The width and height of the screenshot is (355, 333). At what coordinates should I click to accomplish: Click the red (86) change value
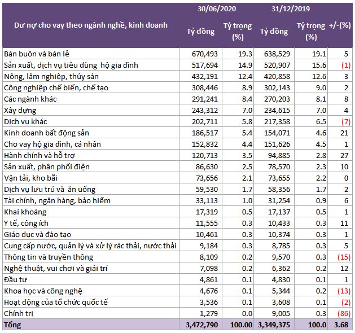point(344,314)
